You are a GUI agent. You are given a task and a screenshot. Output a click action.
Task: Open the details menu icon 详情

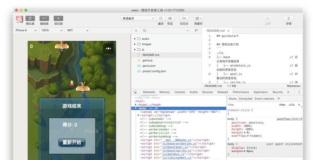[289, 18]
